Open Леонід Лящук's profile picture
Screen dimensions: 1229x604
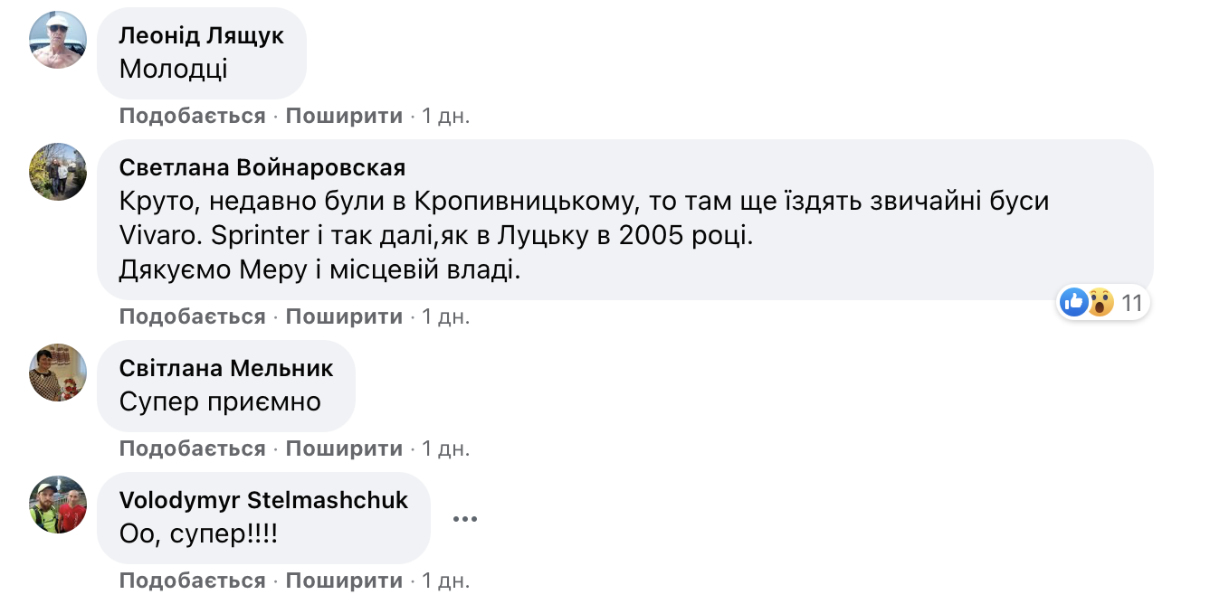58,41
